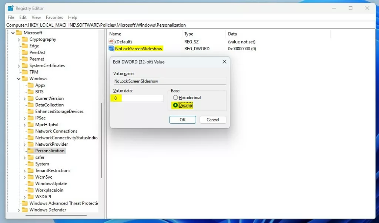The height and width of the screenshot is (223, 379).
Task: Expand the Cryptography key
Action: pyautogui.click(x=19, y=39)
